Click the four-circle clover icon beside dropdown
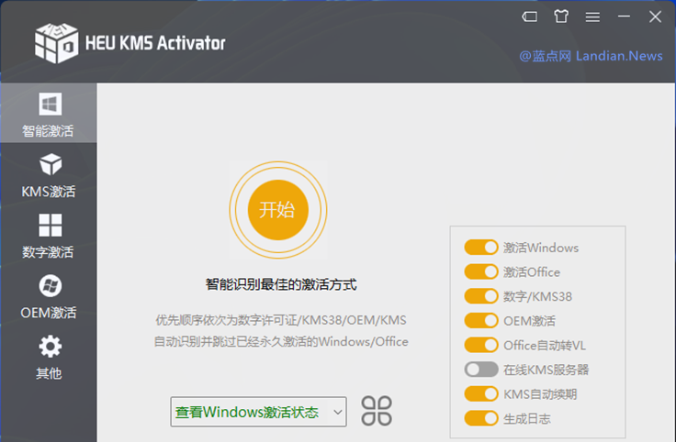This screenshot has height=442, width=676. [x=377, y=411]
